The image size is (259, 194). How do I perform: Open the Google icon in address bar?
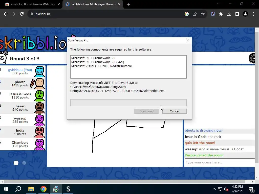point(187,14)
